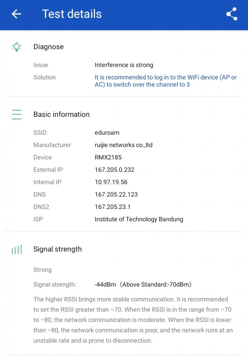Click the Basic information list icon
The width and height of the screenshot is (248, 356).
point(16,114)
